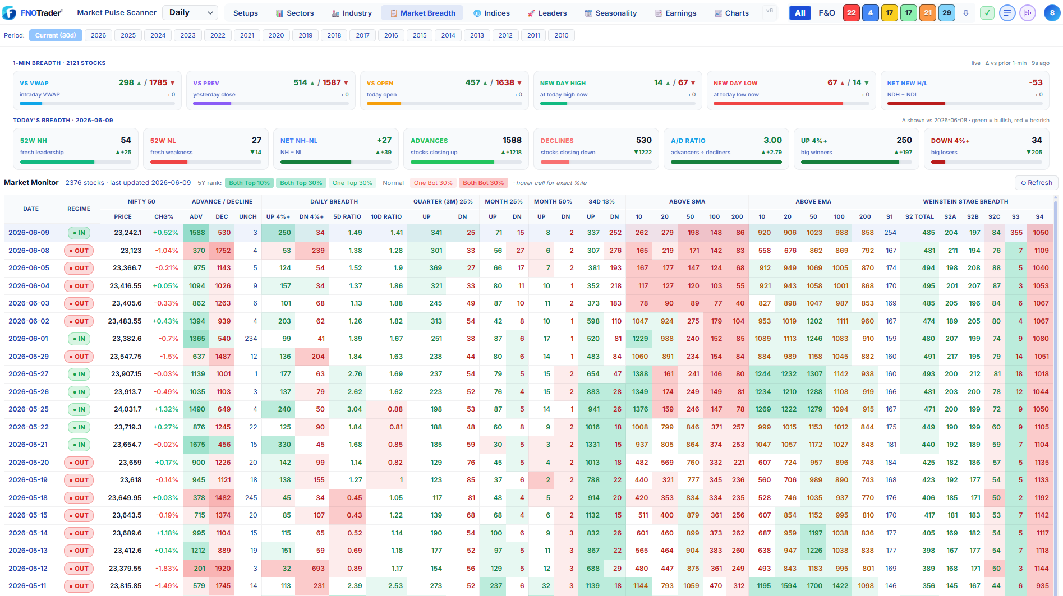The height and width of the screenshot is (596, 1063).
Task: Toggle the green checkmark button
Action: pos(987,12)
